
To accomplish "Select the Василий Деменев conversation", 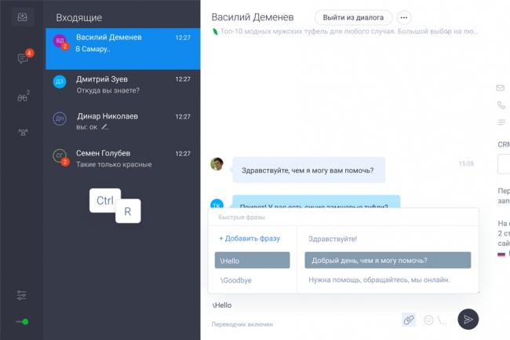I will coord(123,49).
